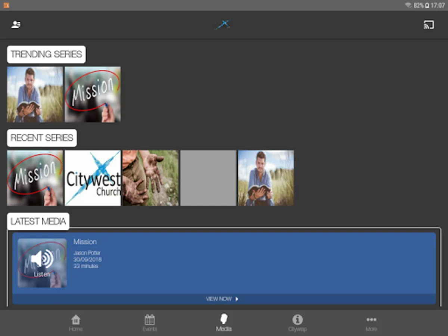Tap the VIEW NOW arrow
The image size is (448, 336).
237,299
